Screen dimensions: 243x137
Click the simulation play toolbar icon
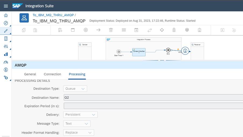(222, 30)
